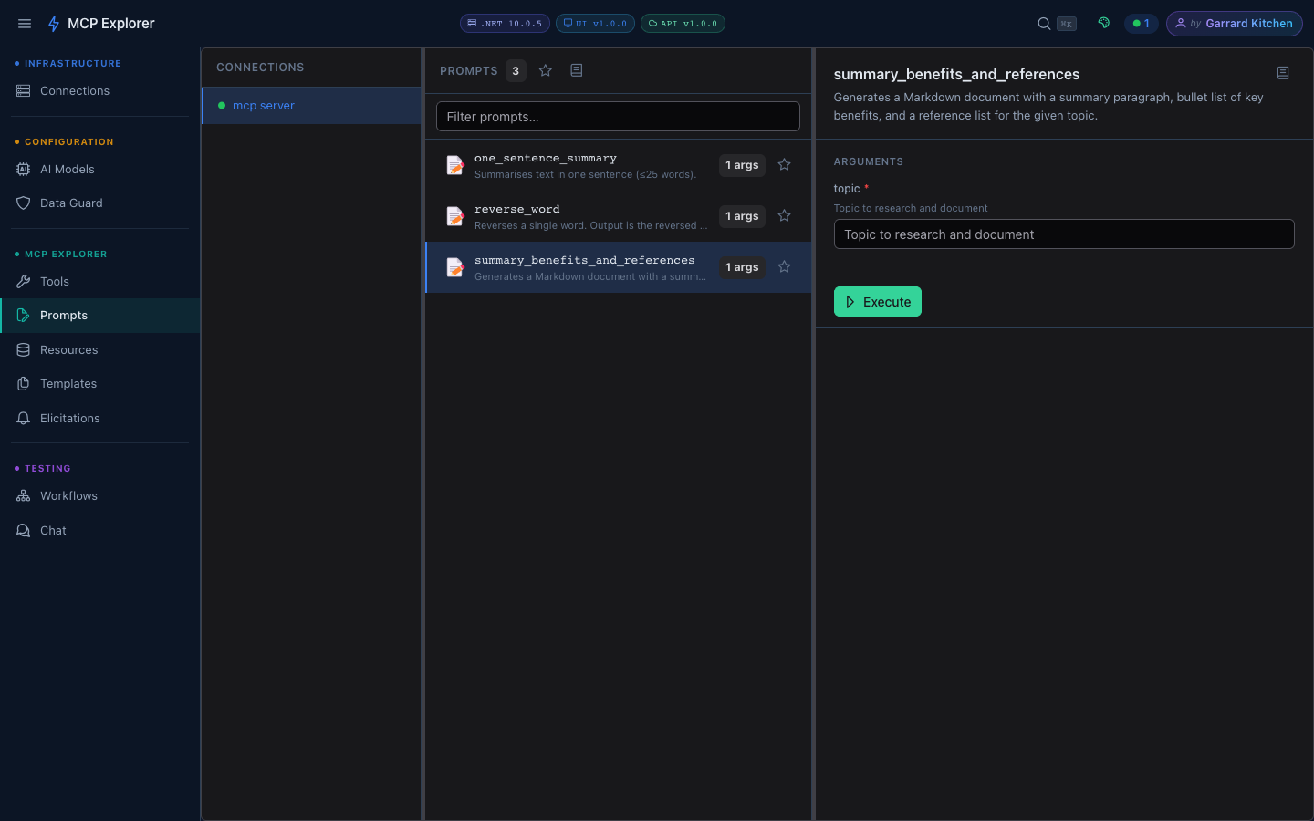This screenshot has width=1314, height=821.
Task: Open Tools in the sidebar
Action: tap(55, 282)
